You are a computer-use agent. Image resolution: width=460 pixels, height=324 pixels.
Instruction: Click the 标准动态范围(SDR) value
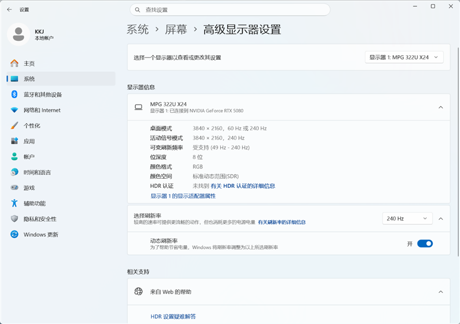216,176
